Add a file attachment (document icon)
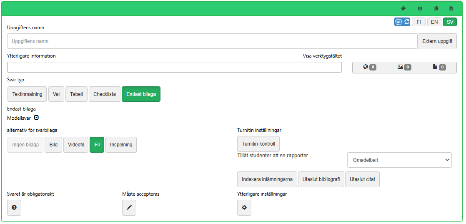466x224 pixels. tap(439, 67)
